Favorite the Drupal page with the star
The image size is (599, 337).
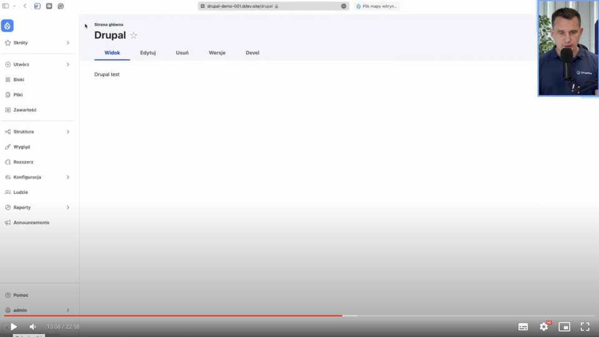tap(134, 35)
